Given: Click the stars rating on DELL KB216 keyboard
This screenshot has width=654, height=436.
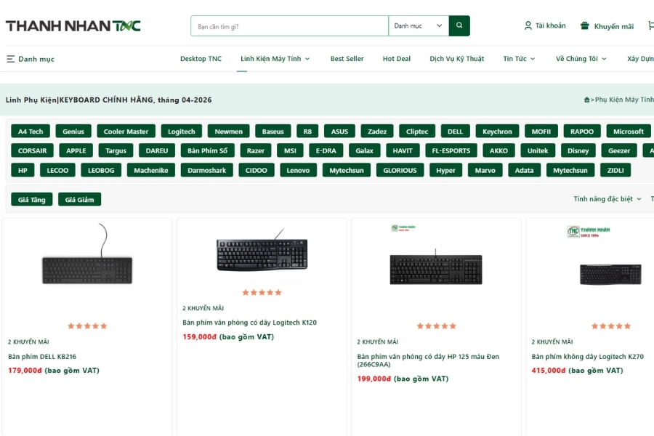Looking at the screenshot, I should coord(86,326).
